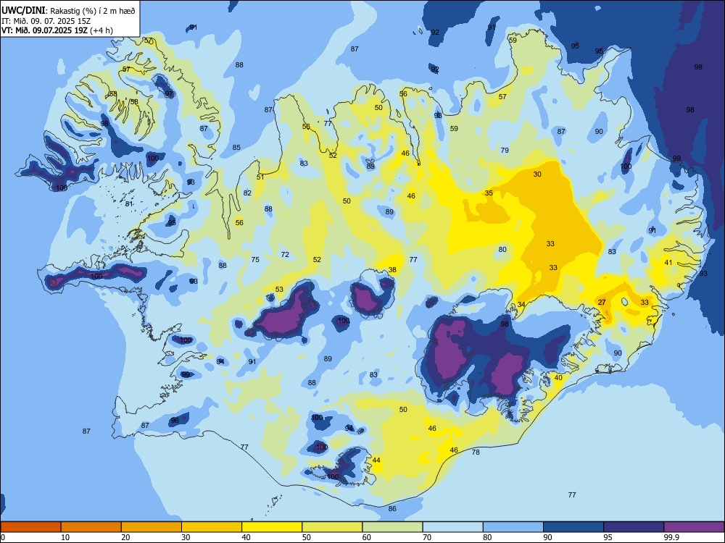Click the '95' legend scale label
Viewport: 725px width, 543px height.
608,537
